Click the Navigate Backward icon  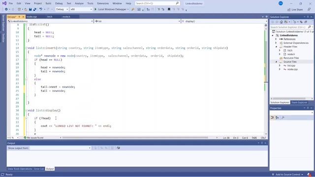6,9
